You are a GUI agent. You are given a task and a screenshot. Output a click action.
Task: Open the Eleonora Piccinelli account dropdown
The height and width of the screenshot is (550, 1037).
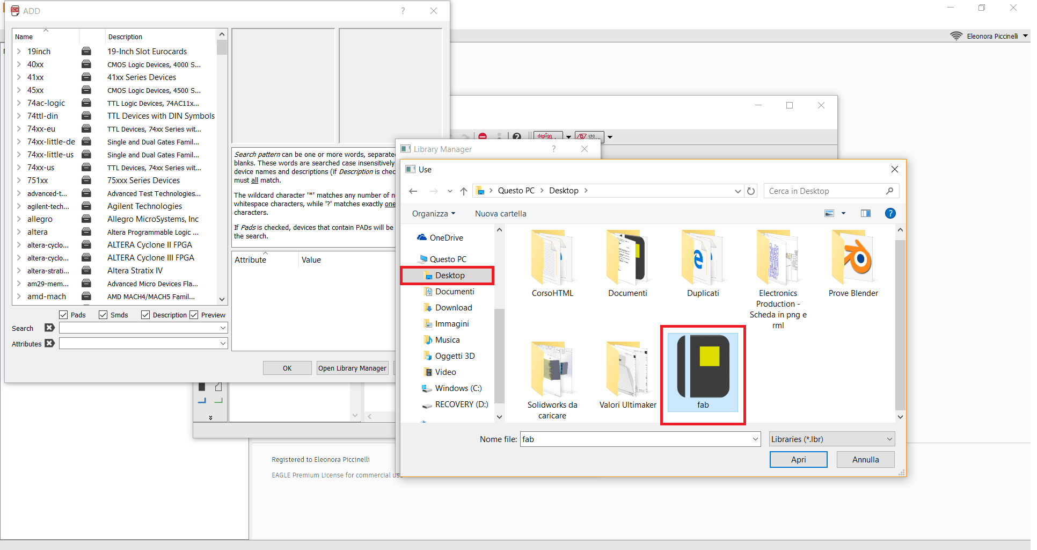click(x=1025, y=36)
